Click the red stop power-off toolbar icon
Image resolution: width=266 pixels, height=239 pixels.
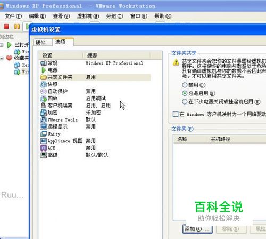(6, 27)
